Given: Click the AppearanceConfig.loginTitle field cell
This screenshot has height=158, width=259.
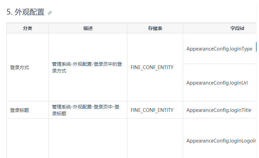Looking at the screenshot, I should click(x=219, y=110).
